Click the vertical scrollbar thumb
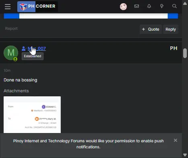 pyautogui.click(x=185, y=53)
